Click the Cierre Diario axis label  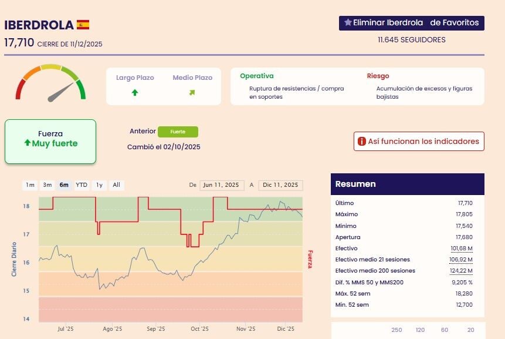(14, 259)
